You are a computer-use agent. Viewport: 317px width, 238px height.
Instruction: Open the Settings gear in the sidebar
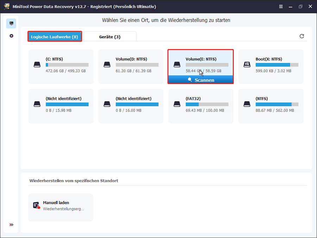(x=11, y=35)
